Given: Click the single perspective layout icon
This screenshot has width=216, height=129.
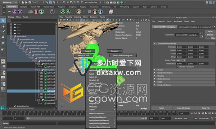Looking at the screenshot, I should [x=3, y=61].
